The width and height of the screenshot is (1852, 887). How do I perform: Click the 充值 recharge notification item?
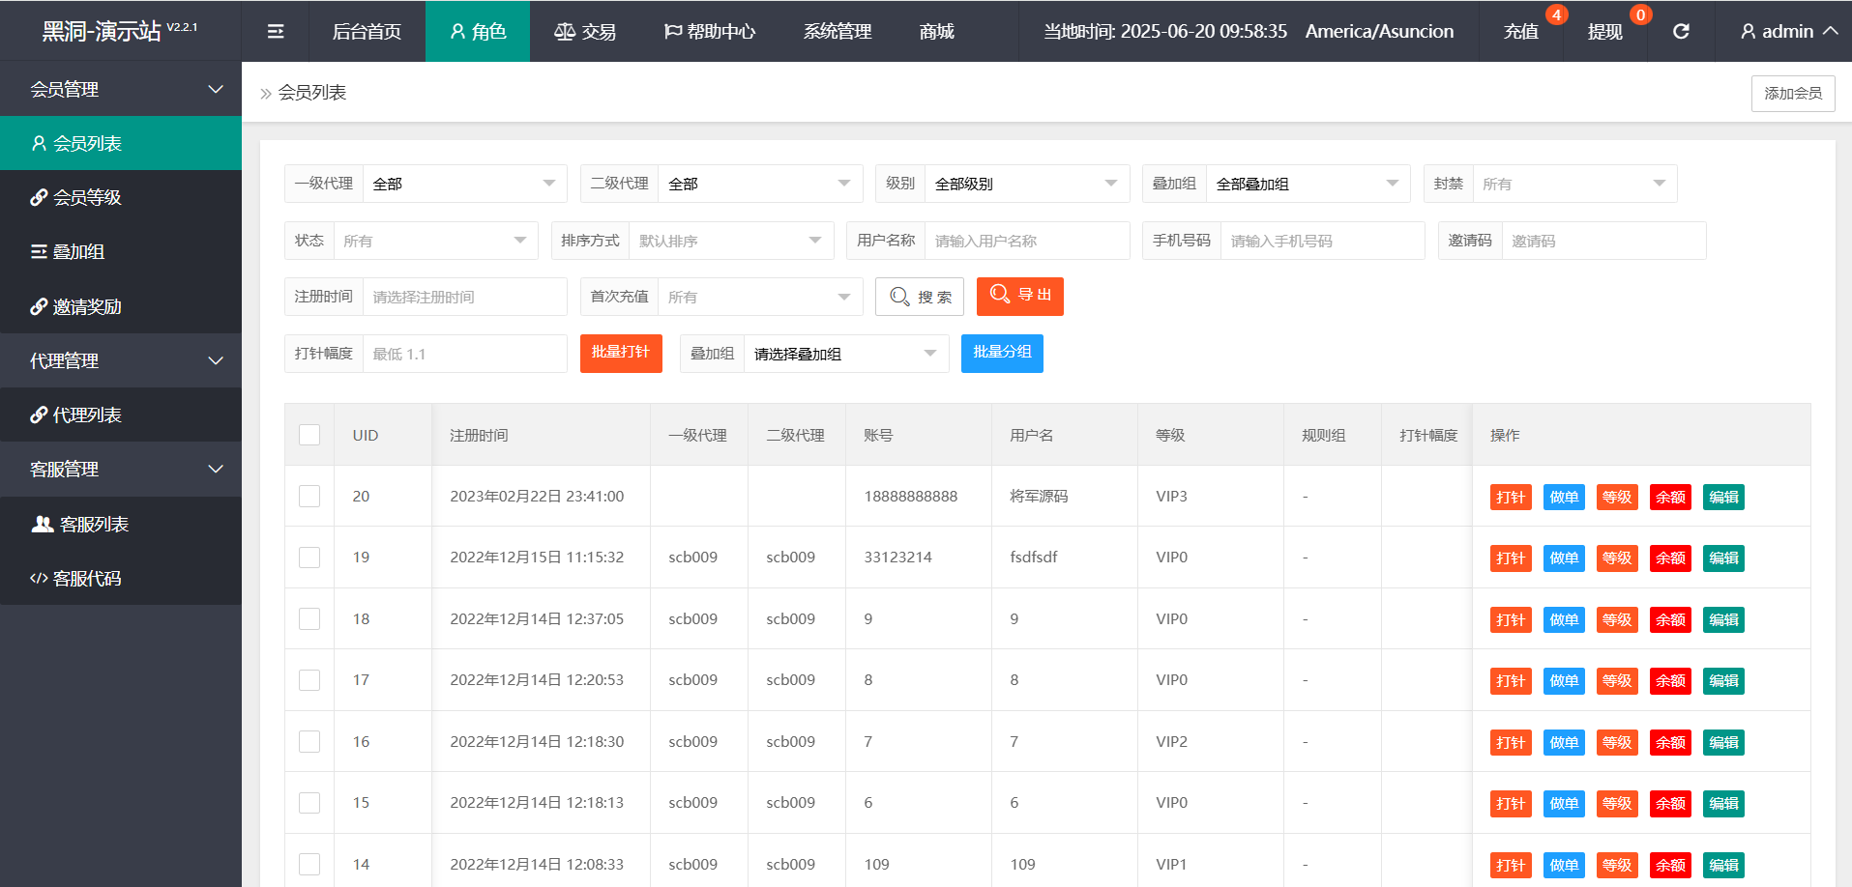1521,31
